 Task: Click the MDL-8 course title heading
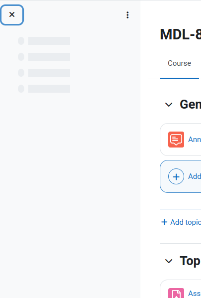click(x=181, y=34)
